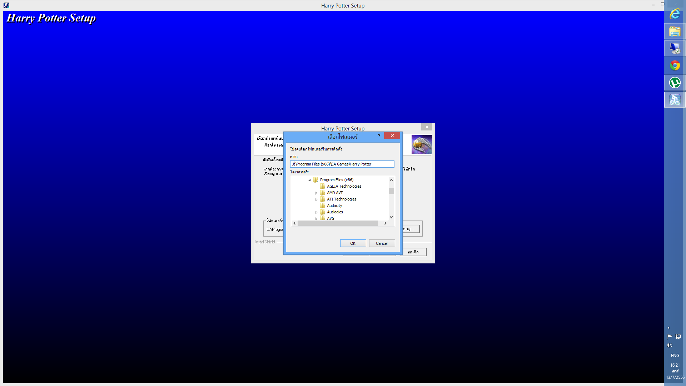Expand the AMD AVT folder

(x=316, y=193)
